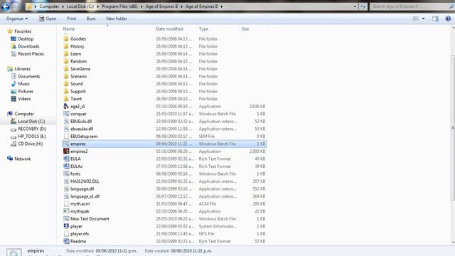
Task: Click the Back navigation arrow
Action: point(6,6)
